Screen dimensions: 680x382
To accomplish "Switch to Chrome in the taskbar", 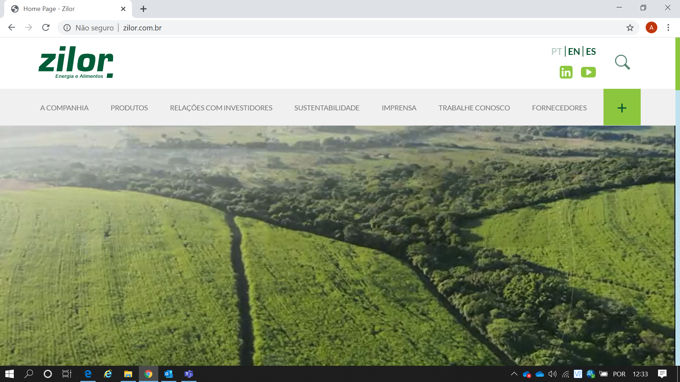I will [148, 374].
